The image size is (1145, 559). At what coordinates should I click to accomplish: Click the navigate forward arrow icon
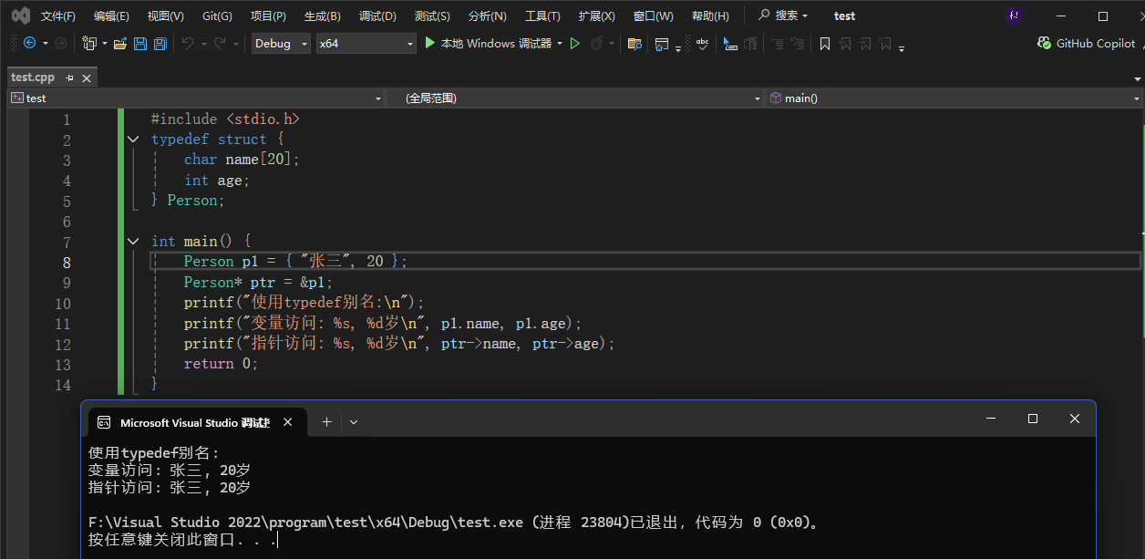60,43
